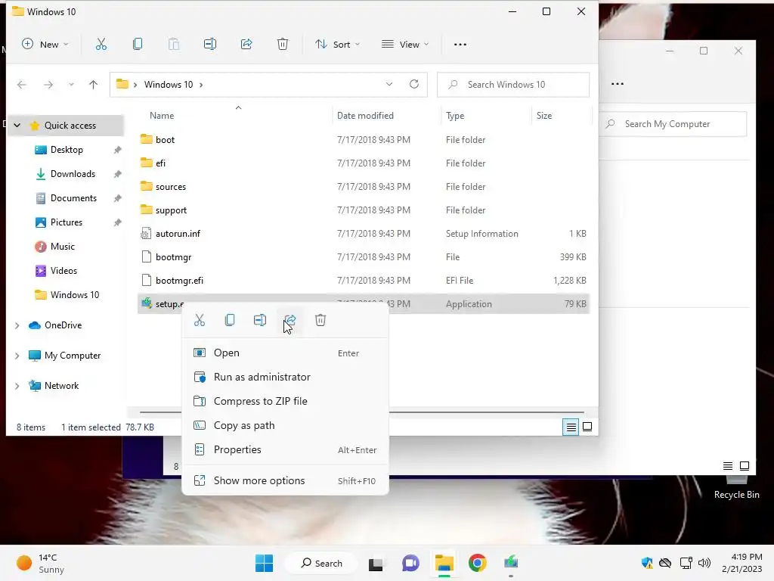The width and height of the screenshot is (774, 581).
Task: Open the See more ellipsis in the toolbar
Action: (460, 45)
